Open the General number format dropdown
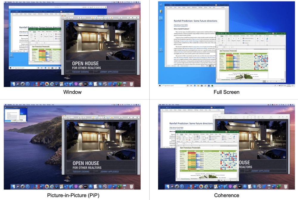Image resolution: width=298 pixels, height=200 pixels. pyautogui.click(x=205, y=136)
